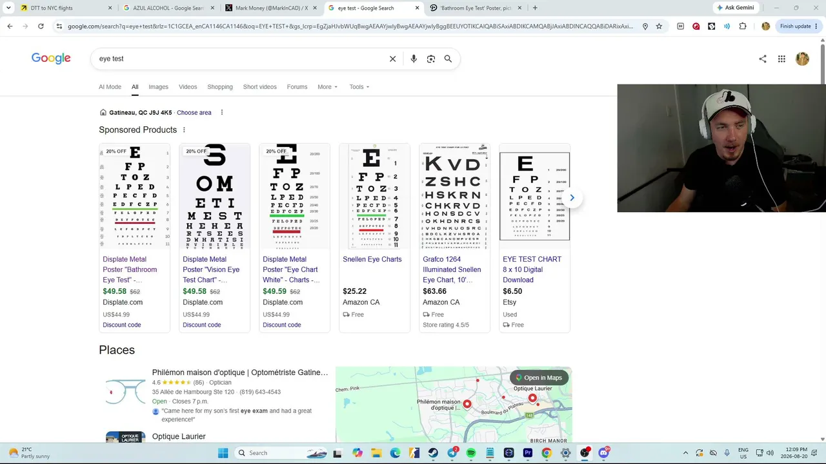Open Adobe Premiere Pro from the taskbar
Viewport: 826px width, 464px height.
[x=528, y=453]
